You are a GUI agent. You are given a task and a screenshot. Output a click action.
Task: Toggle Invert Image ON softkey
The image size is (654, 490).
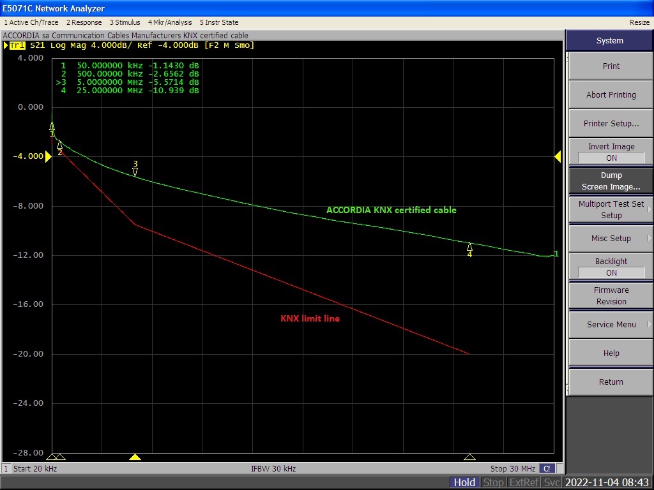611,152
